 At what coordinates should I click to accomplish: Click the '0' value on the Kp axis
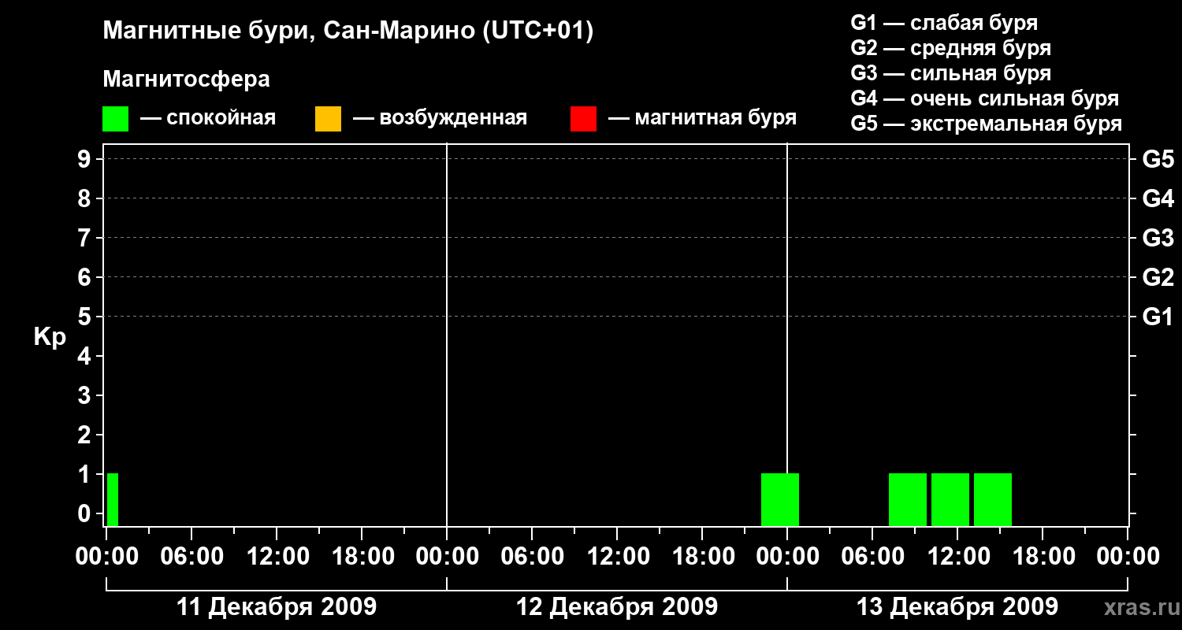pyautogui.click(x=86, y=514)
